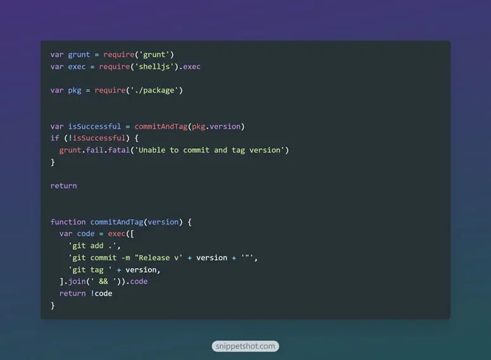The image size is (491, 360).
Task: Click the 'git add .' string
Action: coord(92,246)
